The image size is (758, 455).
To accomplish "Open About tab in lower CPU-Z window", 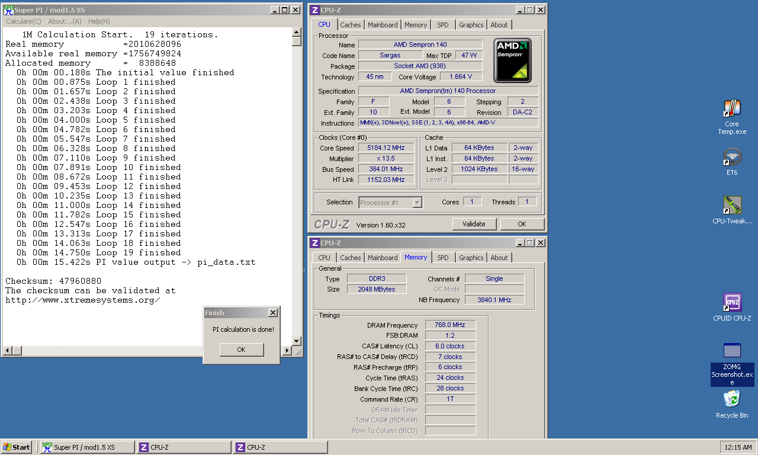I will [x=499, y=258].
